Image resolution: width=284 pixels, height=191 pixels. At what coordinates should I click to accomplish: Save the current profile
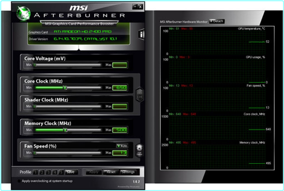click(x=71, y=172)
